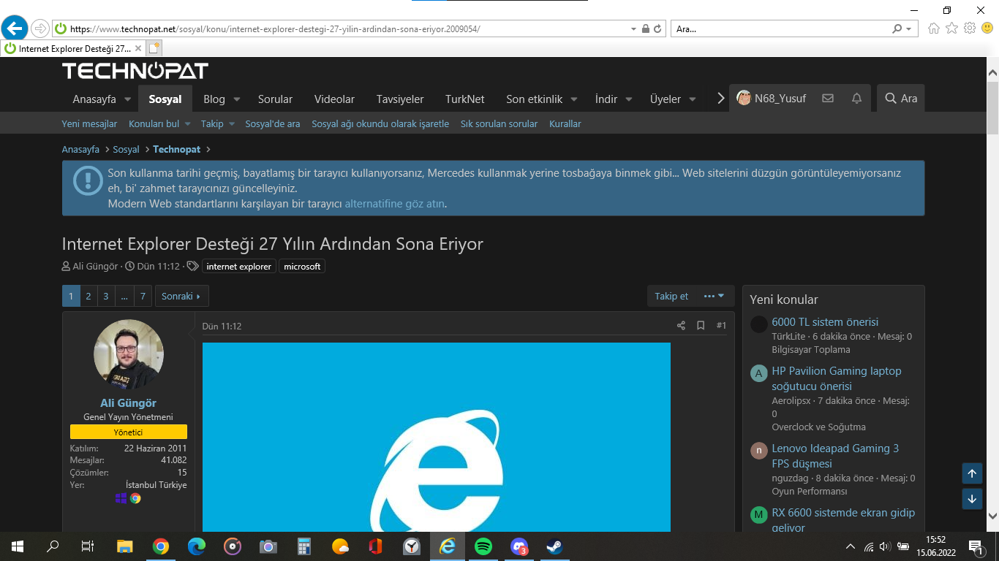Image resolution: width=999 pixels, height=561 pixels.
Task: Launch Microsoft Edge from the taskbar
Action: coord(197,546)
